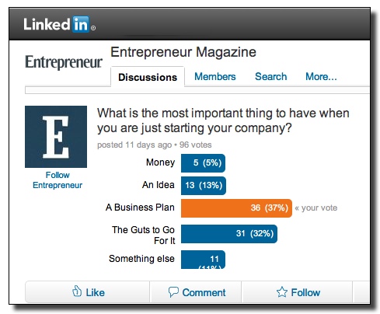Click the Entrepreneur wordmark logo

tap(64, 62)
